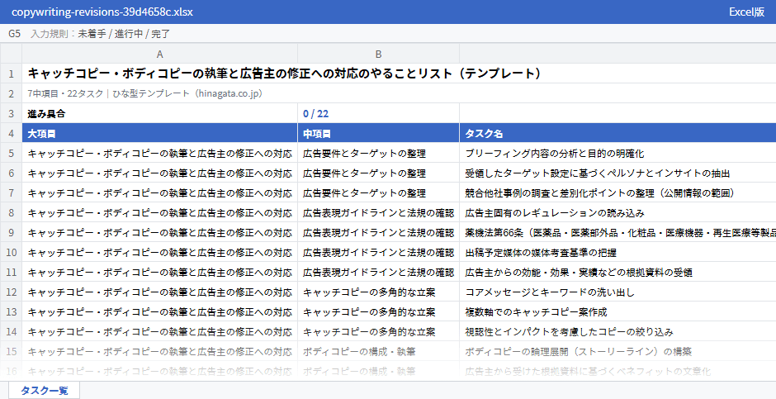Click the 入力規則 validation hint text
Screen dimensions: 776x399
point(101,34)
